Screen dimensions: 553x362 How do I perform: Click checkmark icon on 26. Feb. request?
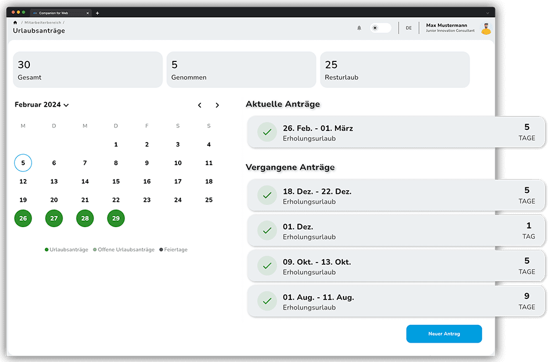pos(267,133)
